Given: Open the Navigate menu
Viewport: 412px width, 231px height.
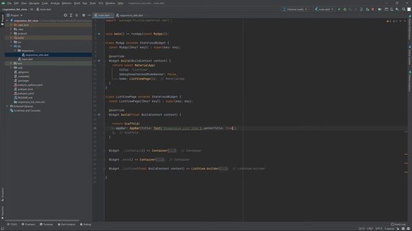Looking at the screenshot, I should click(x=34, y=3).
